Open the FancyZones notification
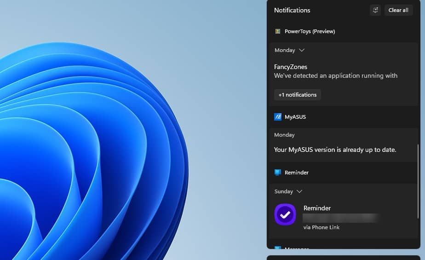425x260 pixels. coord(336,71)
